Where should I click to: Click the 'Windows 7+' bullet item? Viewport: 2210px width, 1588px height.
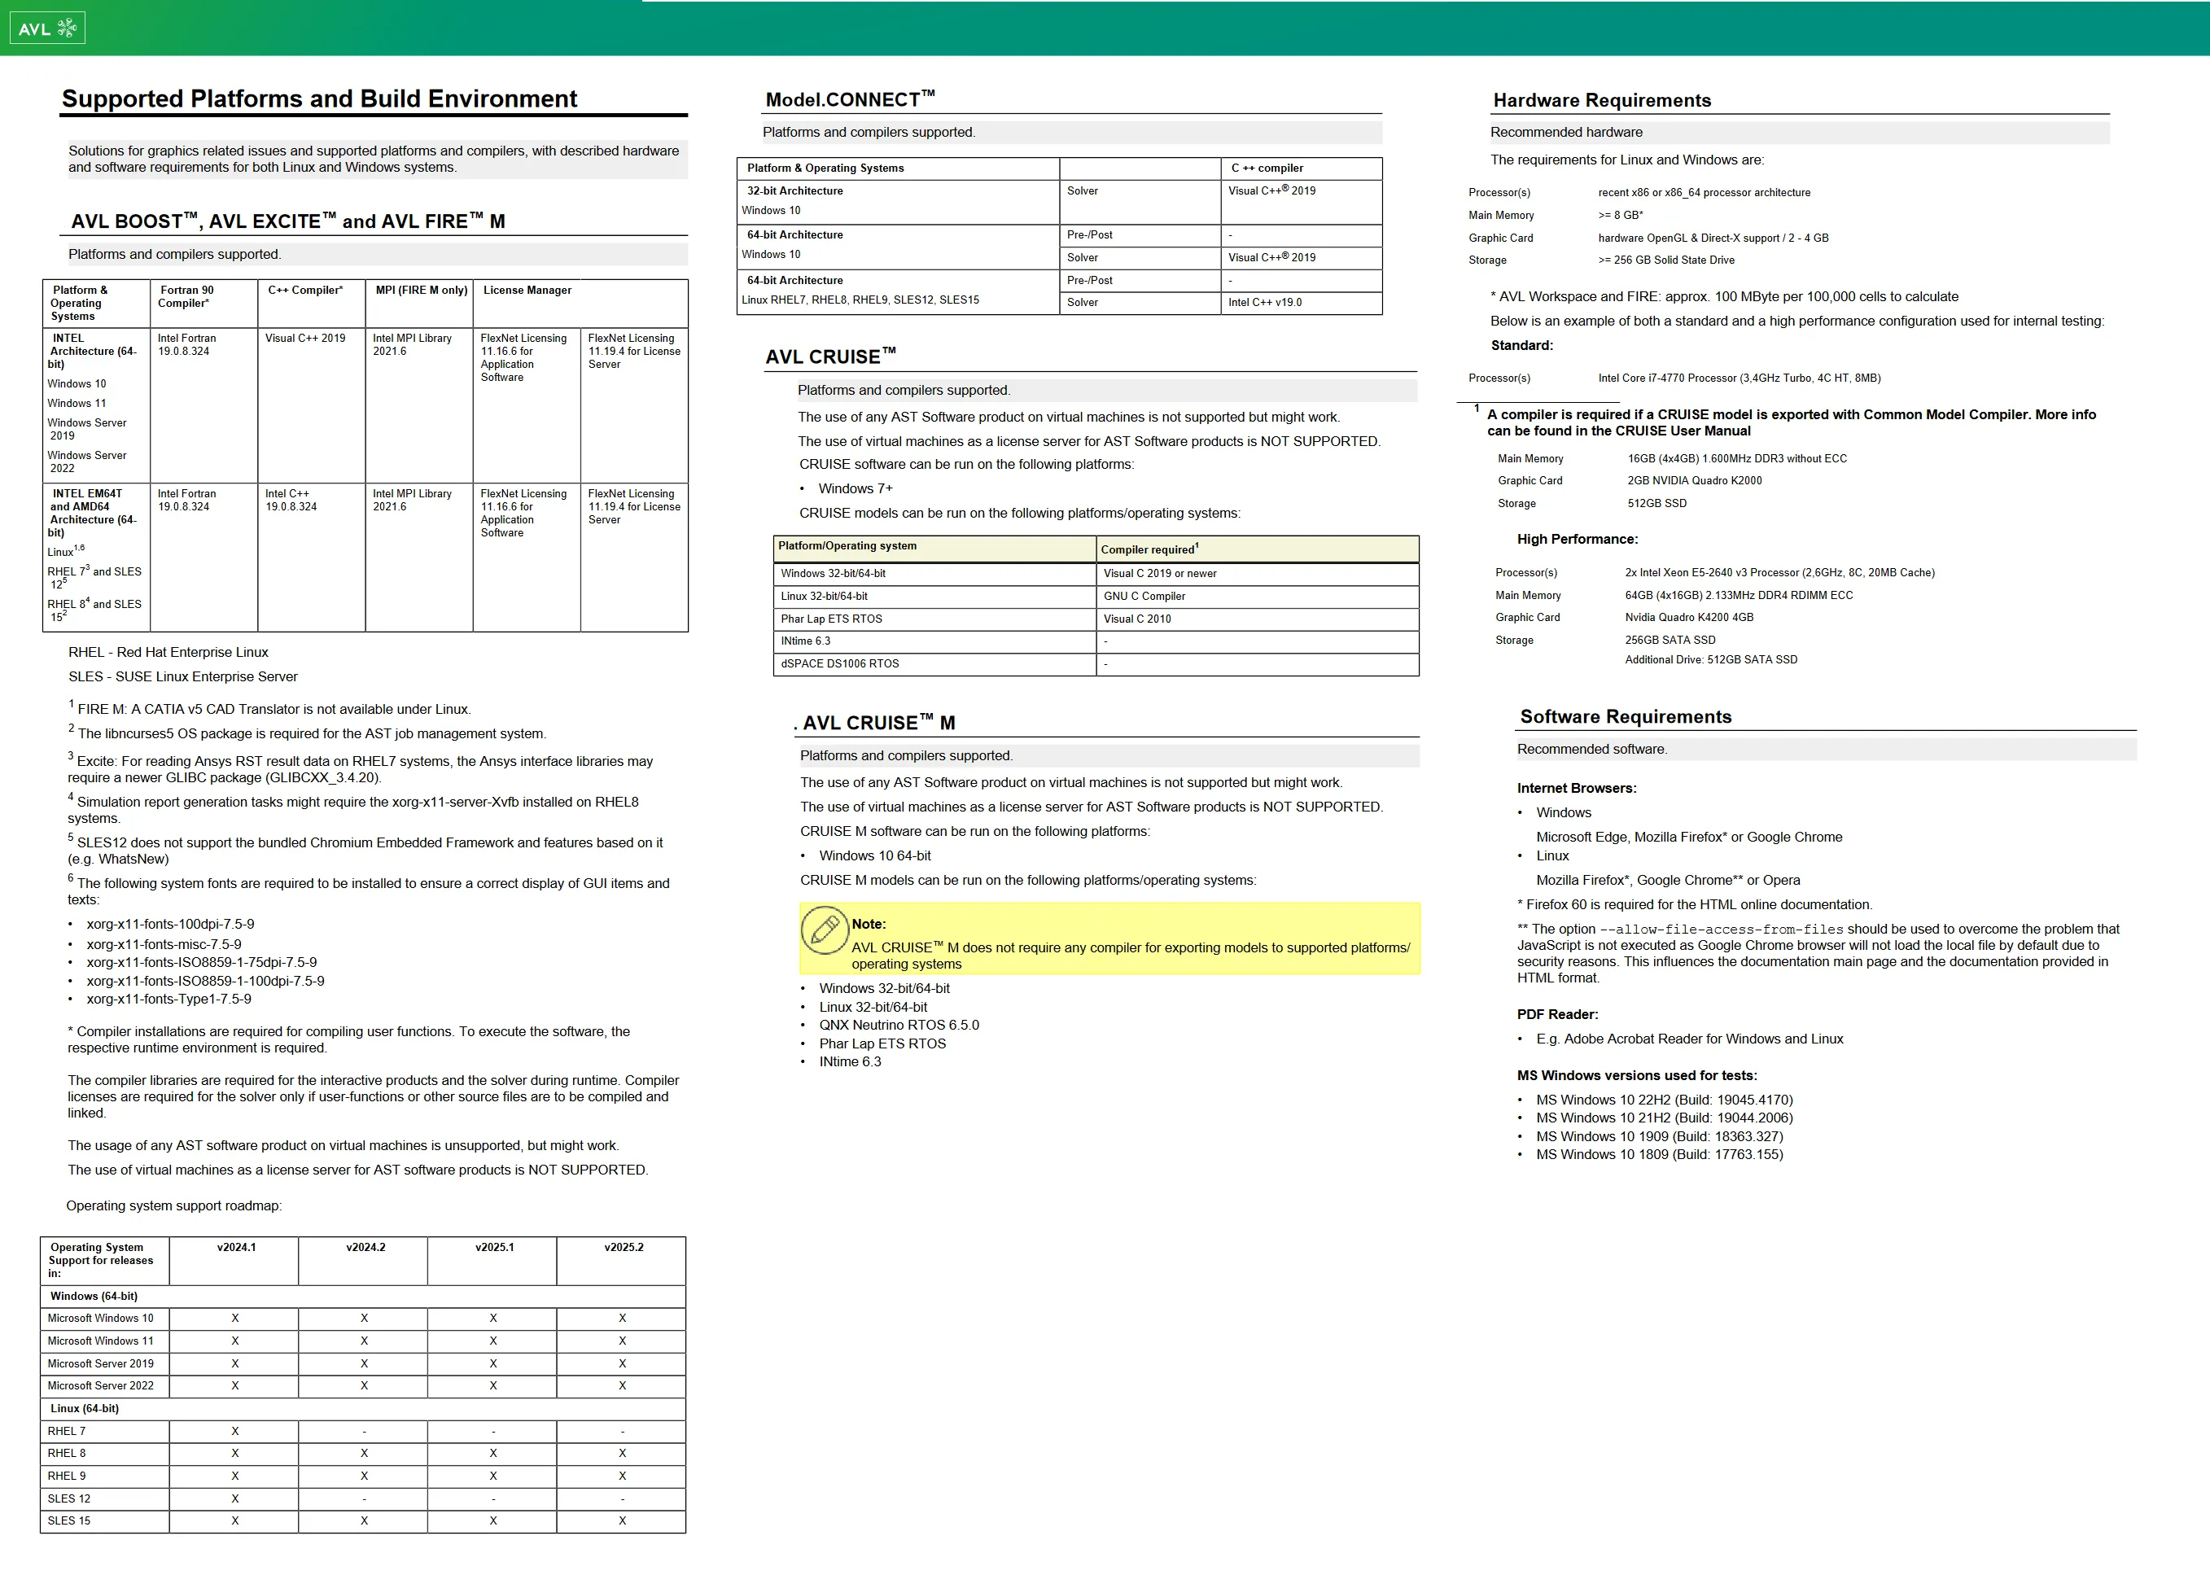[x=856, y=489]
